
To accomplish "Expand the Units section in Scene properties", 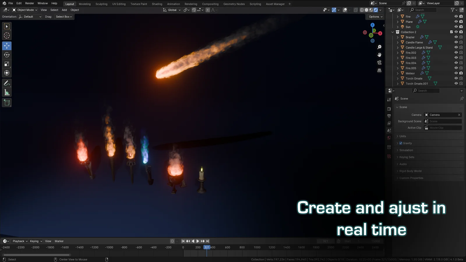I will [x=403, y=136].
